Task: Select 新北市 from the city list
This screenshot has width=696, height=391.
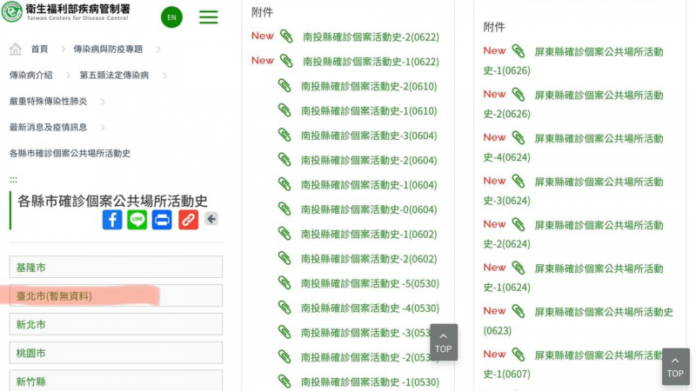Action: coord(116,324)
